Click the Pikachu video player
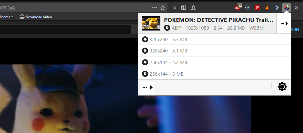The height and width of the screenshot is (133, 303). [125, 99]
